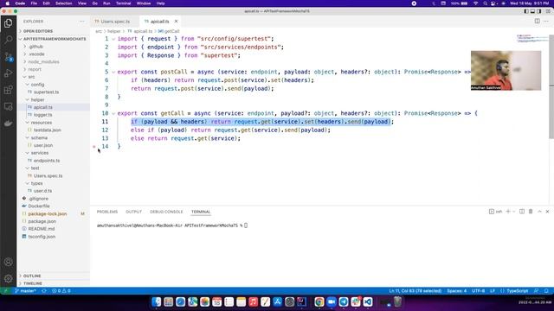This screenshot has height=311, width=554.
Task: Toggle bottom panel layout button
Action: point(532,11)
